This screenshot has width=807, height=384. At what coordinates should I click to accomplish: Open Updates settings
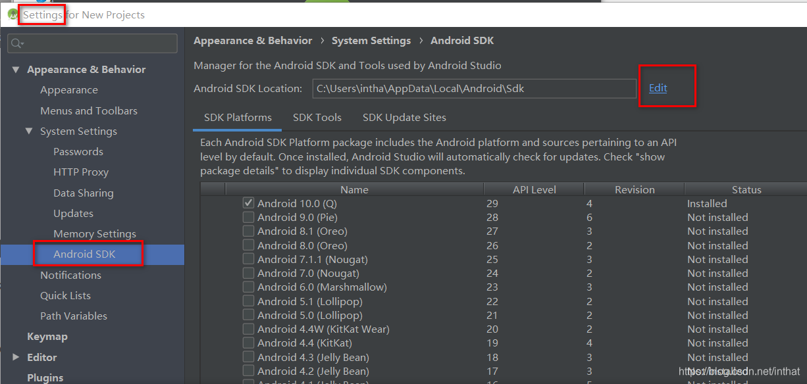73,214
